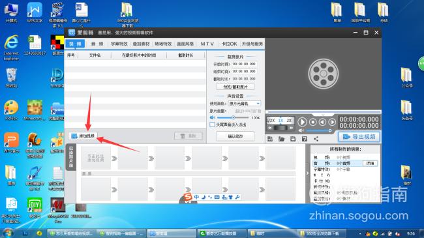This screenshot has width=424, height=238.
Task: Click the rewind arrows under speed selector
Action: (x=270, y=128)
